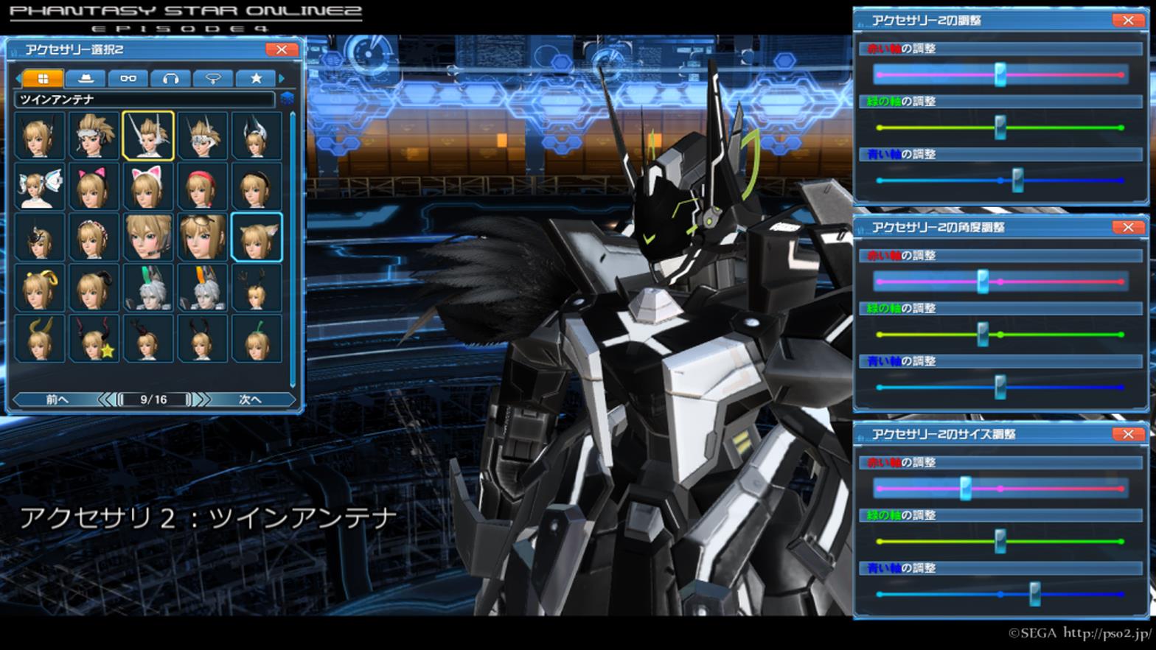Choose the goggles-on-forehead accessory
The image size is (1156, 650).
pos(202,237)
